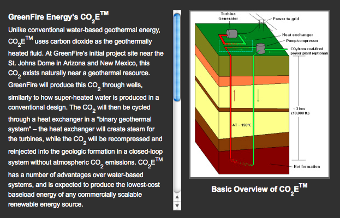The image size is (340, 218).
Task: Open the CO2E geothermal diagram image
Action: 259,94
